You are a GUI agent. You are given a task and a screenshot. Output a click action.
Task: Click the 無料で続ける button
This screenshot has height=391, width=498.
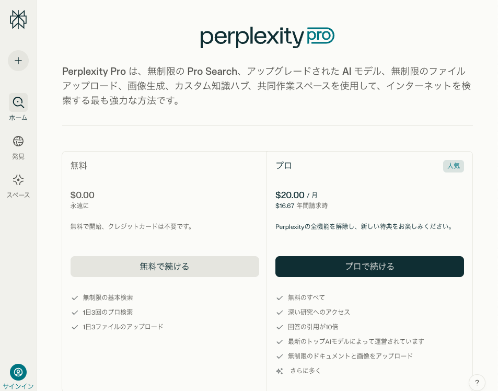tap(165, 267)
